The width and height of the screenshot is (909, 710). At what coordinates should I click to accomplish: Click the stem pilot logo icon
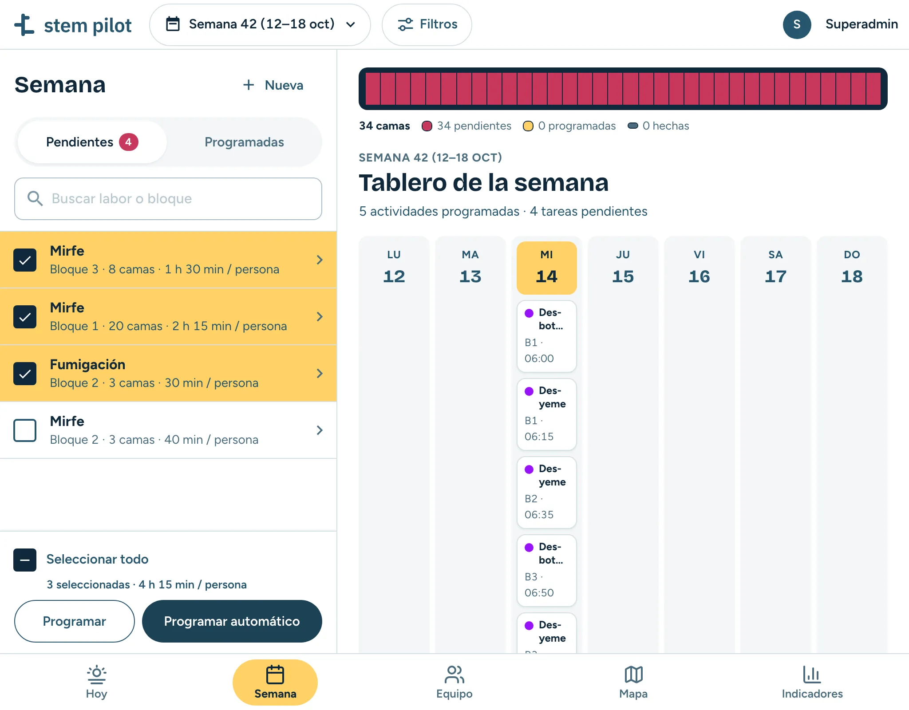(x=24, y=25)
